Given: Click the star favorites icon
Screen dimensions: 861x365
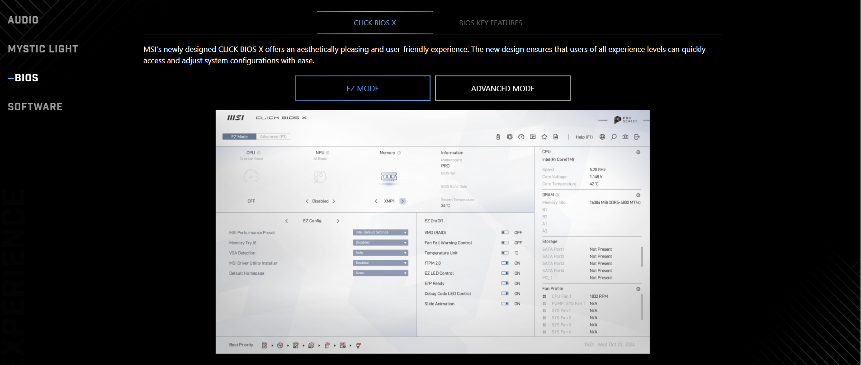Looking at the screenshot, I should (544, 137).
